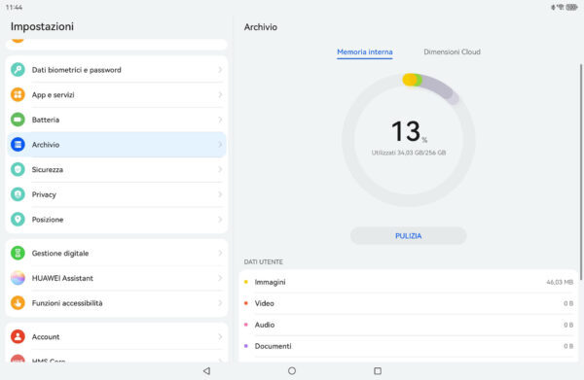Tap the Privacy icon
584x380 pixels.
[x=18, y=194]
